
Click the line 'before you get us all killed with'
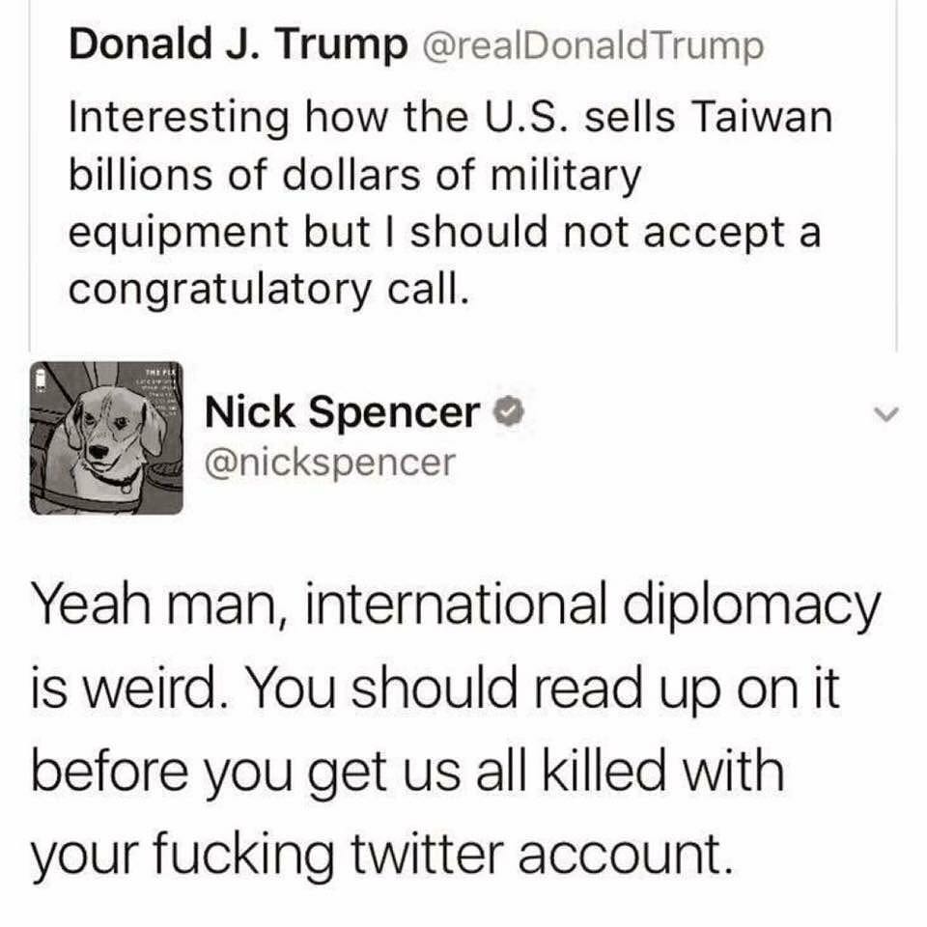point(407,772)
